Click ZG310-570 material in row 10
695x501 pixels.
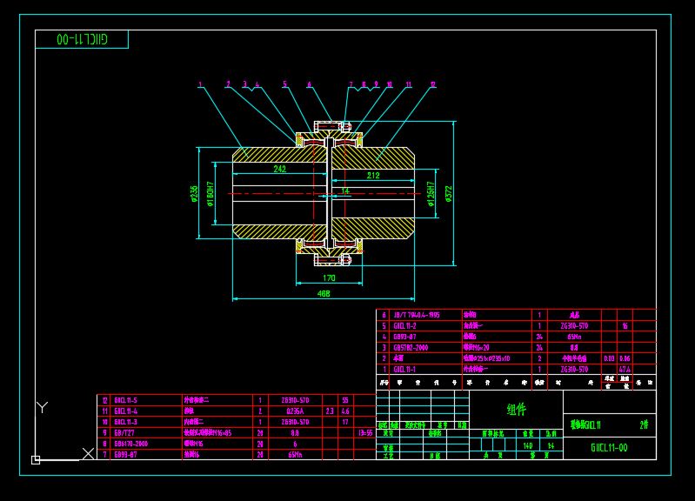[x=295, y=422]
